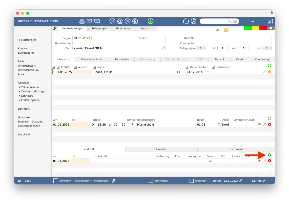This screenshot has height=203, width=289.
Task: Open the Euro billing icon
Action: [x=135, y=21]
